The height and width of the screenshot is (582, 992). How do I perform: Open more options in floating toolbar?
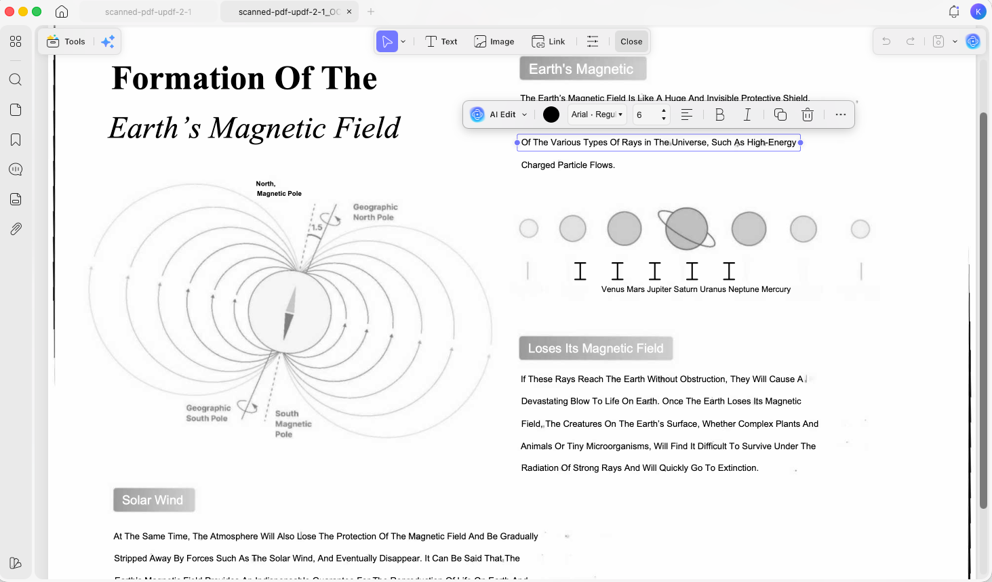841,115
